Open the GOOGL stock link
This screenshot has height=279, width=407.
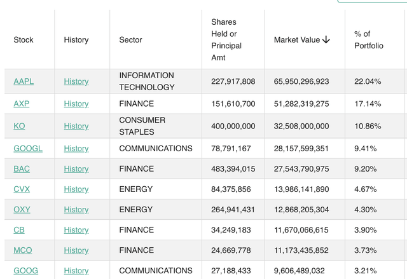coord(28,148)
